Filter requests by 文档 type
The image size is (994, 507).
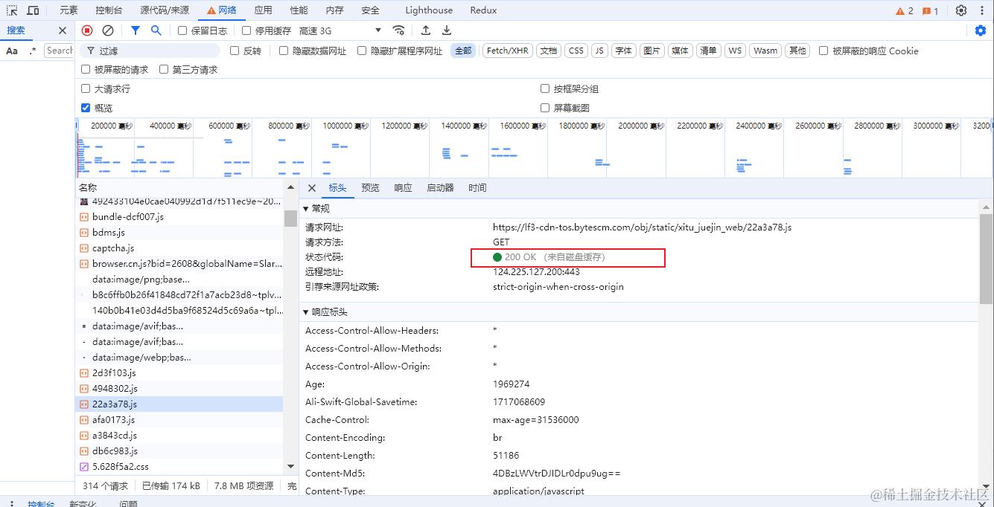549,51
